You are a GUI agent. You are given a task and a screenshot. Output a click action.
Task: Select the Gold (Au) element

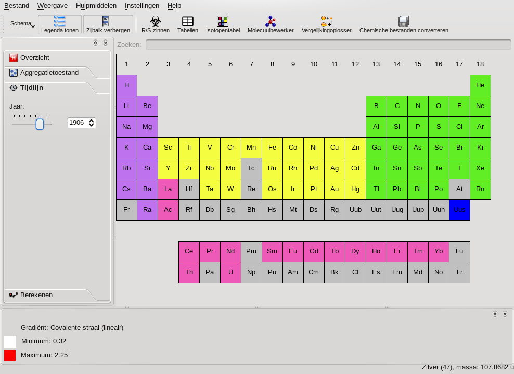(x=335, y=189)
